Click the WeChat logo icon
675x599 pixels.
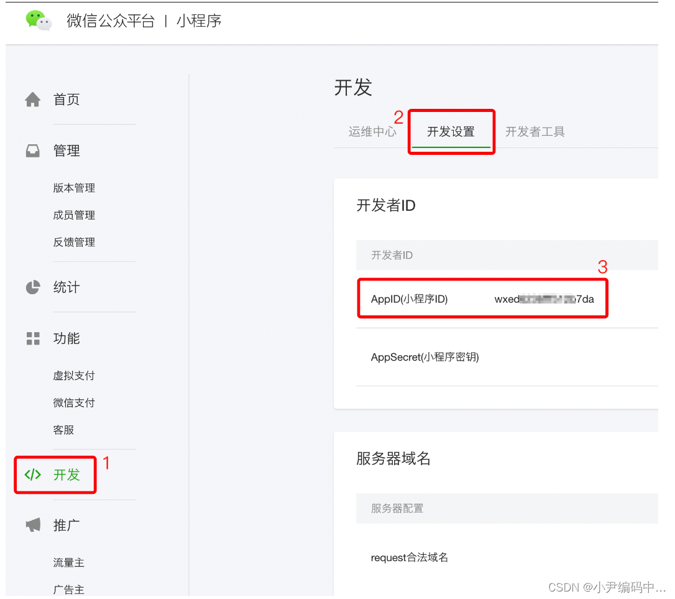click(39, 21)
